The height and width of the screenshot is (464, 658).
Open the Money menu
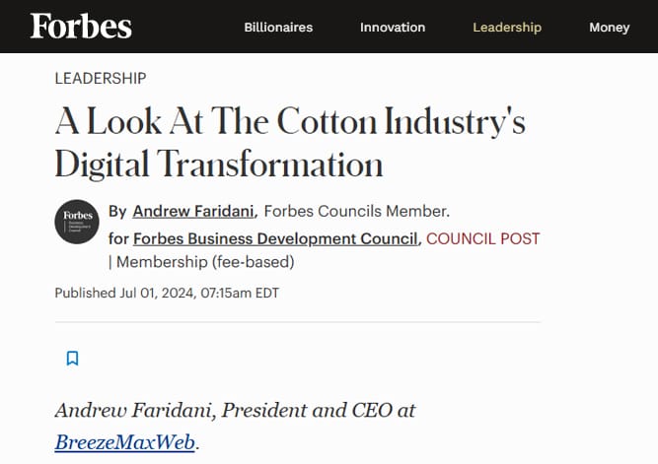tap(609, 28)
